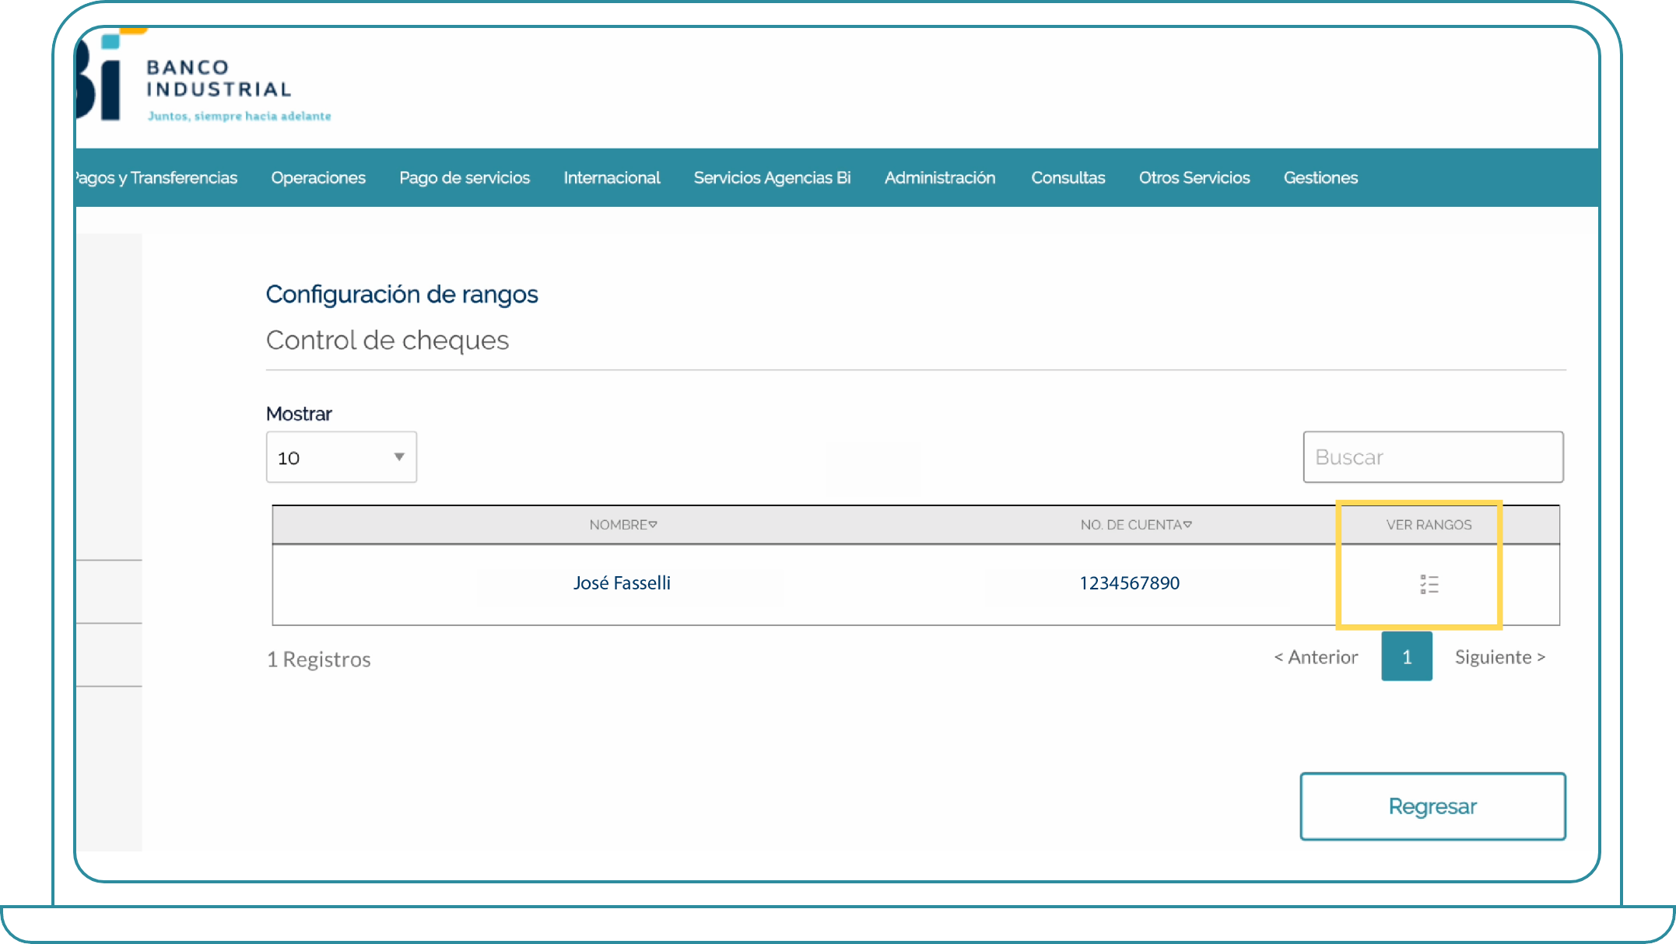Open the Mostrar 10 dropdown

point(342,457)
